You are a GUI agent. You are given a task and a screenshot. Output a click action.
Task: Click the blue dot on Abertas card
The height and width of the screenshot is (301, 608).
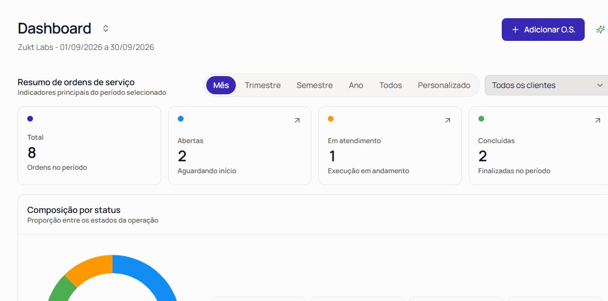coord(181,119)
